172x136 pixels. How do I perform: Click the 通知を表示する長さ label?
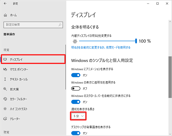tap(83, 109)
